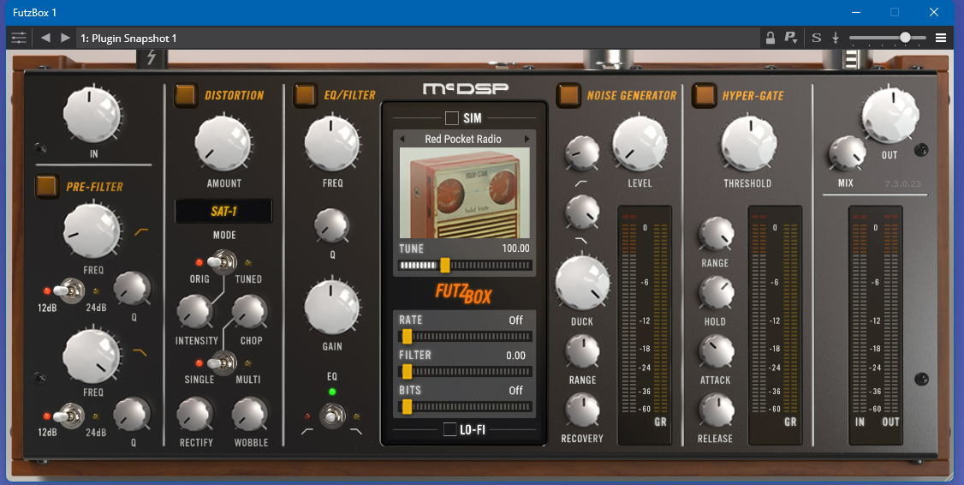Image resolution: width=964 pixels, height=485 pixels.
Task: Go to next plugin snapshot arrow
Action: [65, 39]
